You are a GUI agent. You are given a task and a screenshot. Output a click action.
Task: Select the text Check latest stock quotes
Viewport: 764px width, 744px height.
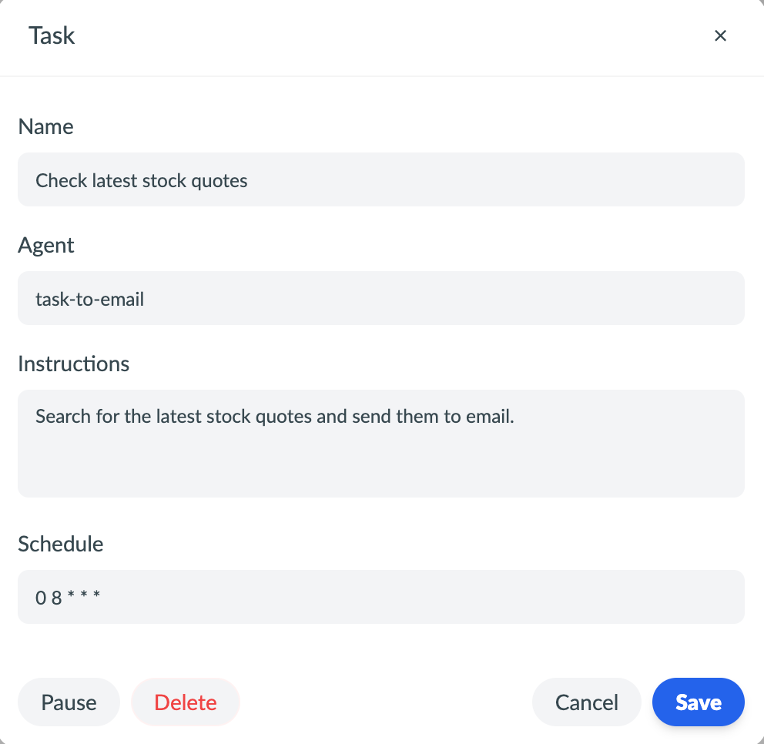[141, 180]
